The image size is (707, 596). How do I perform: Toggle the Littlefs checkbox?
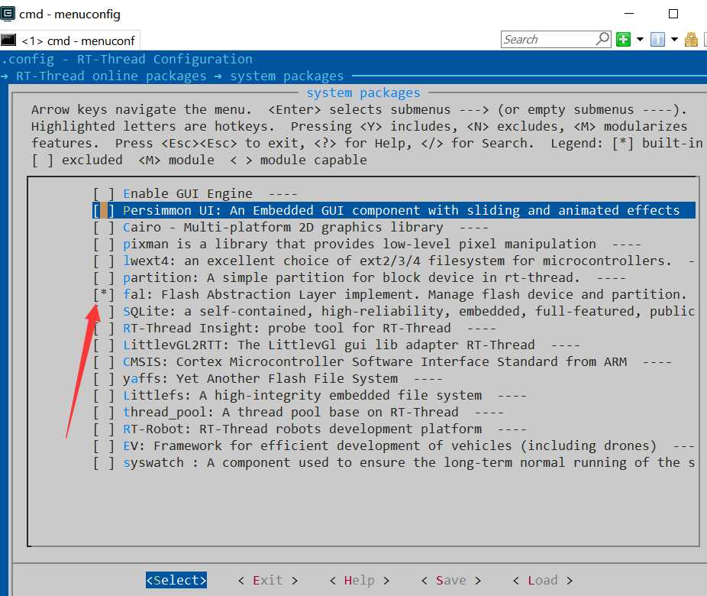104,396
